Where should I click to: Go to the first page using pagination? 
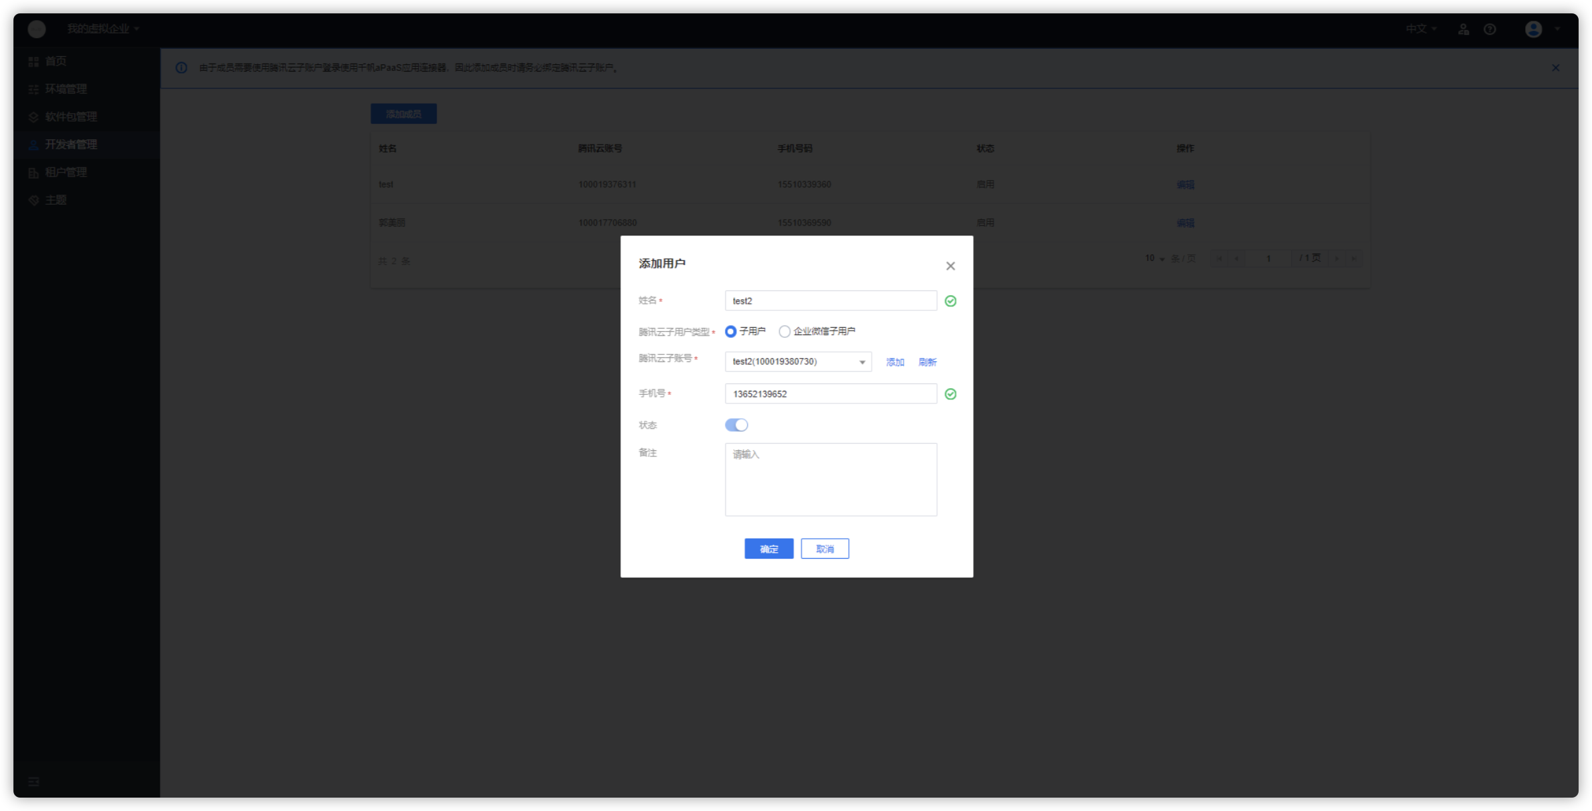tap(1219, 259)
